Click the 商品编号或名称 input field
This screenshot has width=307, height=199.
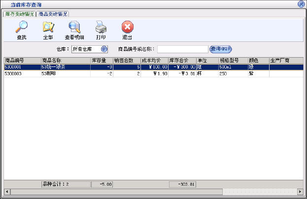(x=182, y=49)
